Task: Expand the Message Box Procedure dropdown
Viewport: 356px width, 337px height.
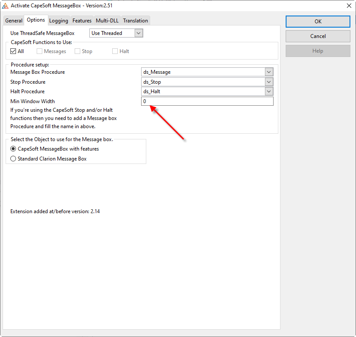Action: (269, 72)
